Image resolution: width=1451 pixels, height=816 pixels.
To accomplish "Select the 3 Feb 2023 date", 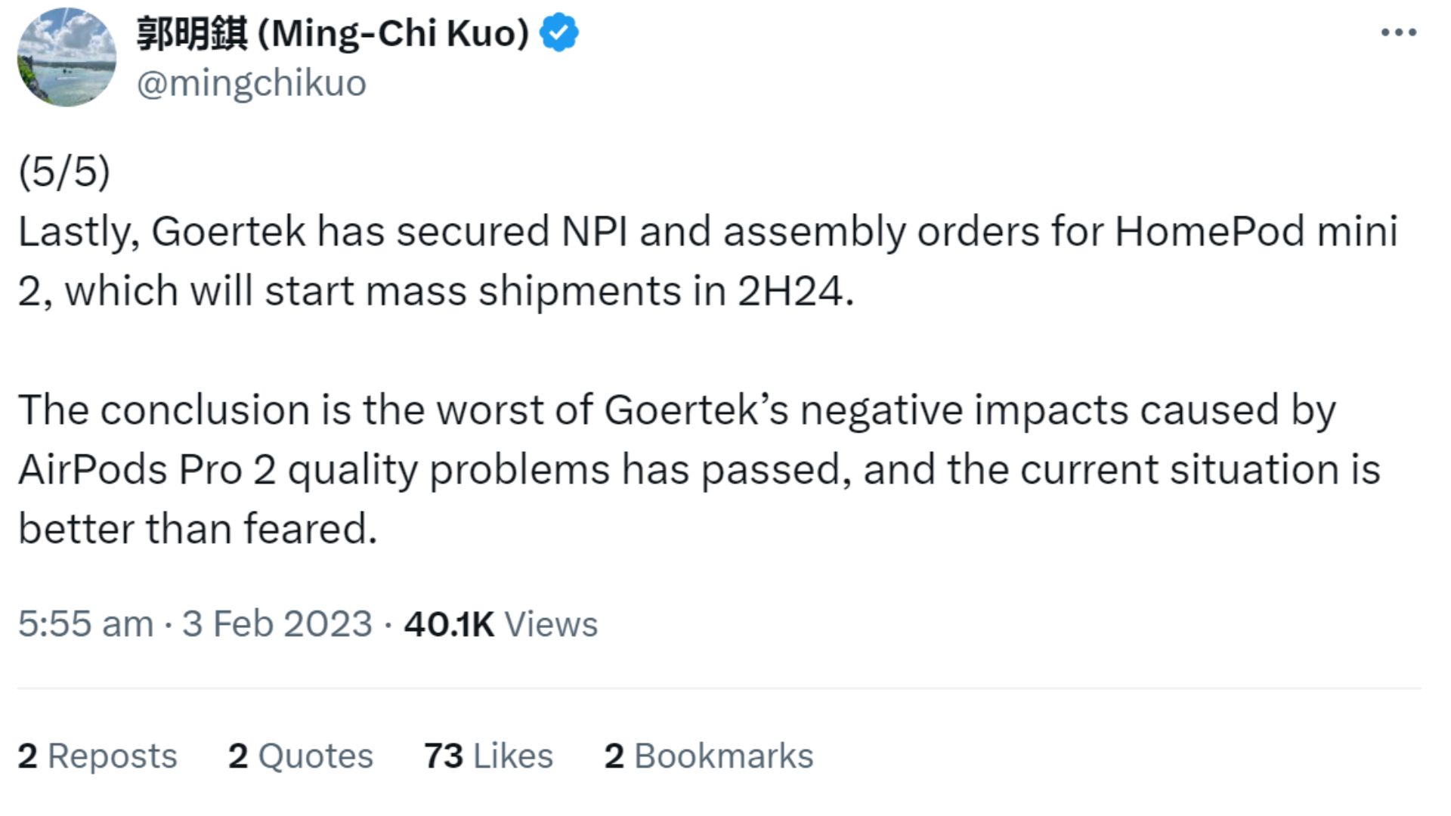I will click(277, 624).
